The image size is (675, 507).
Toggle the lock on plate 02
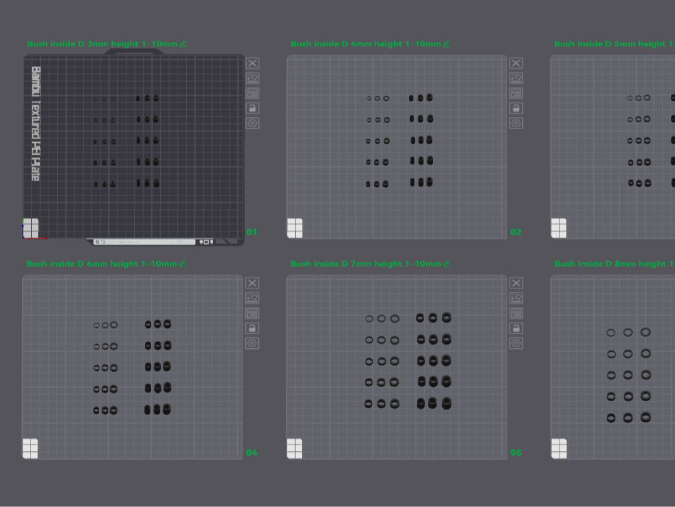[x=516, y=108]
